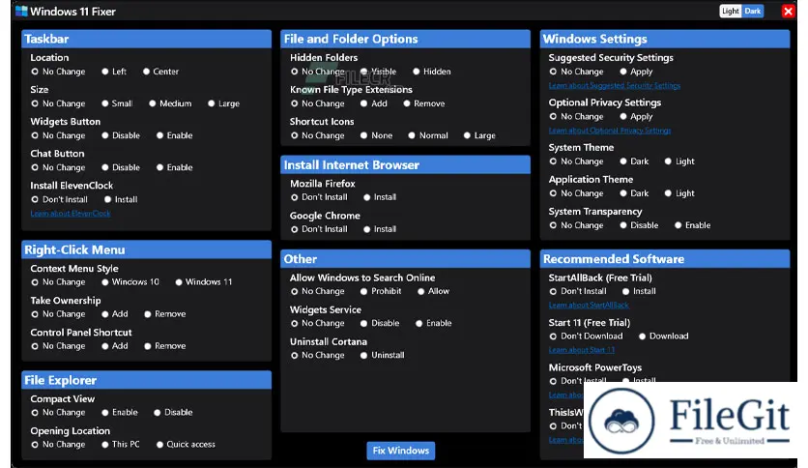
Task: Set System Theme to Dark
Action: coord(635,161)
